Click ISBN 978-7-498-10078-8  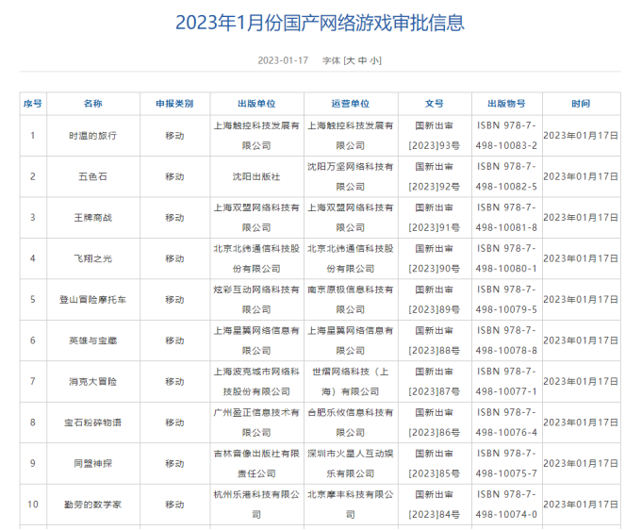click(506, 340)
